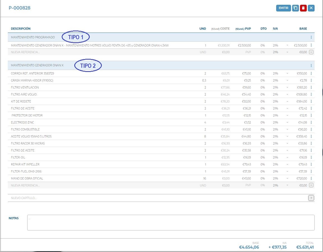Open three-dot menu for Filtro Racor 30 Micras
Image resolution: width=323 pixels, height=252 pixels.
click(x=311, y=143)
